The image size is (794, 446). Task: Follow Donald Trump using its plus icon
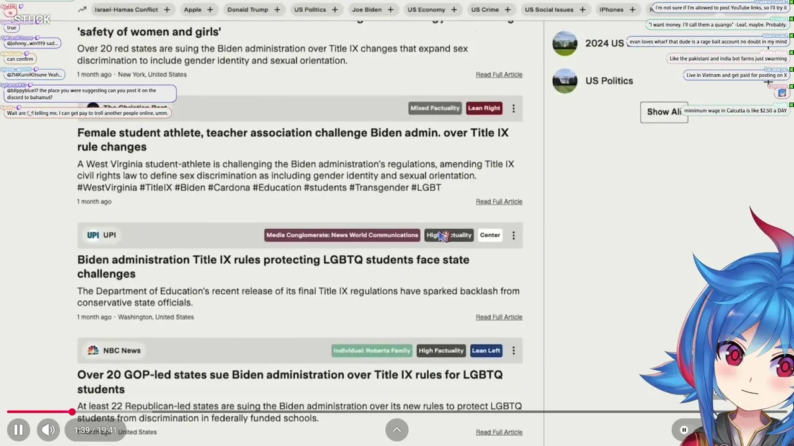coord(277,9)
